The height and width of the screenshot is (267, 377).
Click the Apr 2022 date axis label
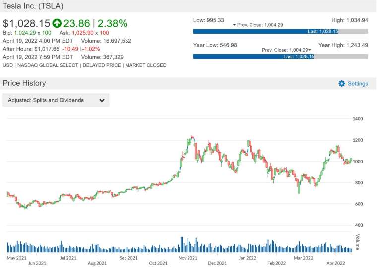[336, 263]
